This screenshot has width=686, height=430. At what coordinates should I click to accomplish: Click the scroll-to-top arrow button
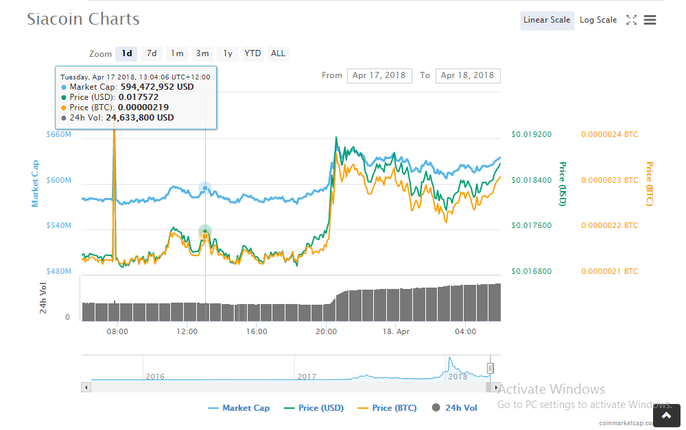[666, 415]
